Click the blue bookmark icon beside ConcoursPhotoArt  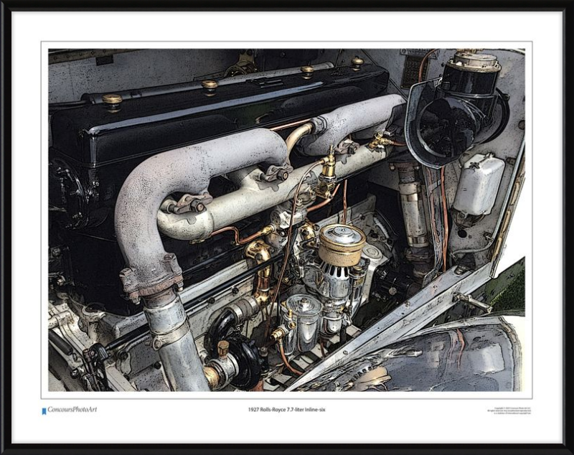tap(44, 411)
